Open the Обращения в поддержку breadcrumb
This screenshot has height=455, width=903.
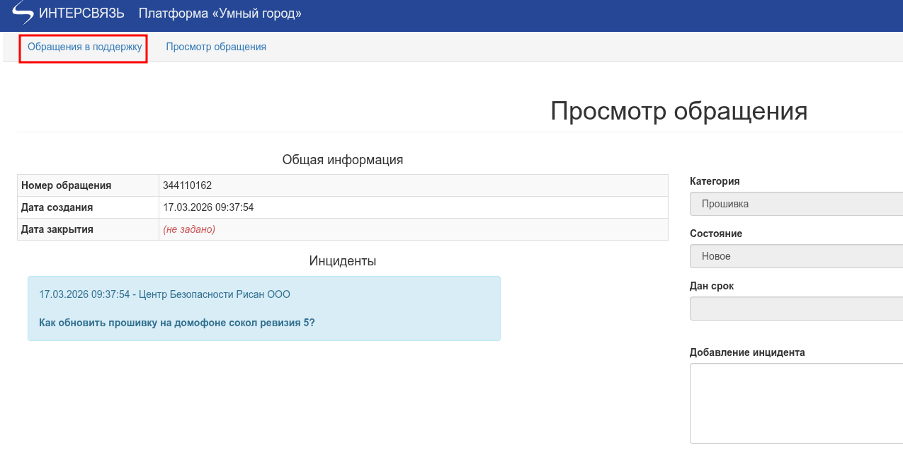point(84,47)
